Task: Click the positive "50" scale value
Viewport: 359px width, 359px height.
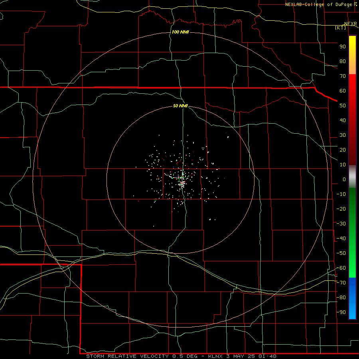Action: (343, 106)
